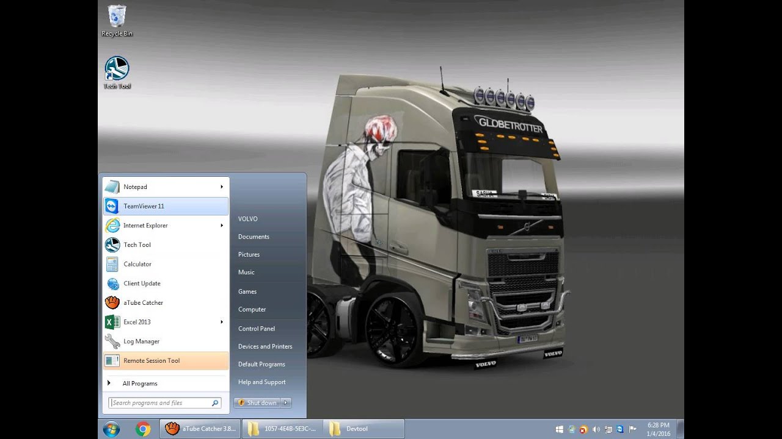Click the search magnifier in Start menu
Image resolution: width=782 pixels, height=439 pixels.
215,403
